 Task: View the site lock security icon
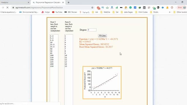click(x=13, y=8)
